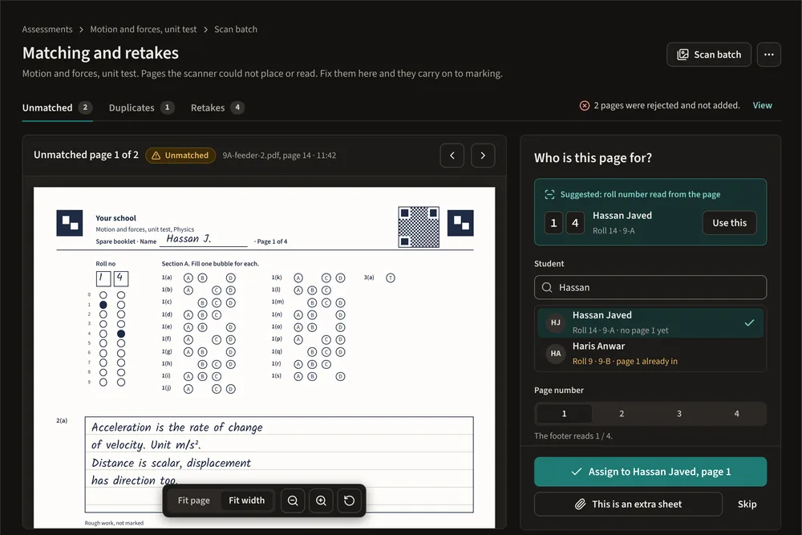Go to Assessments breadcrumb
Viewport: 802px width, 535px height.
click(x=47, y=30)
